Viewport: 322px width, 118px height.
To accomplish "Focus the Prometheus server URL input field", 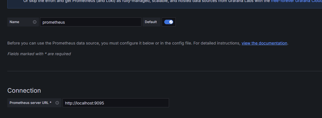I will click(116, 103).
